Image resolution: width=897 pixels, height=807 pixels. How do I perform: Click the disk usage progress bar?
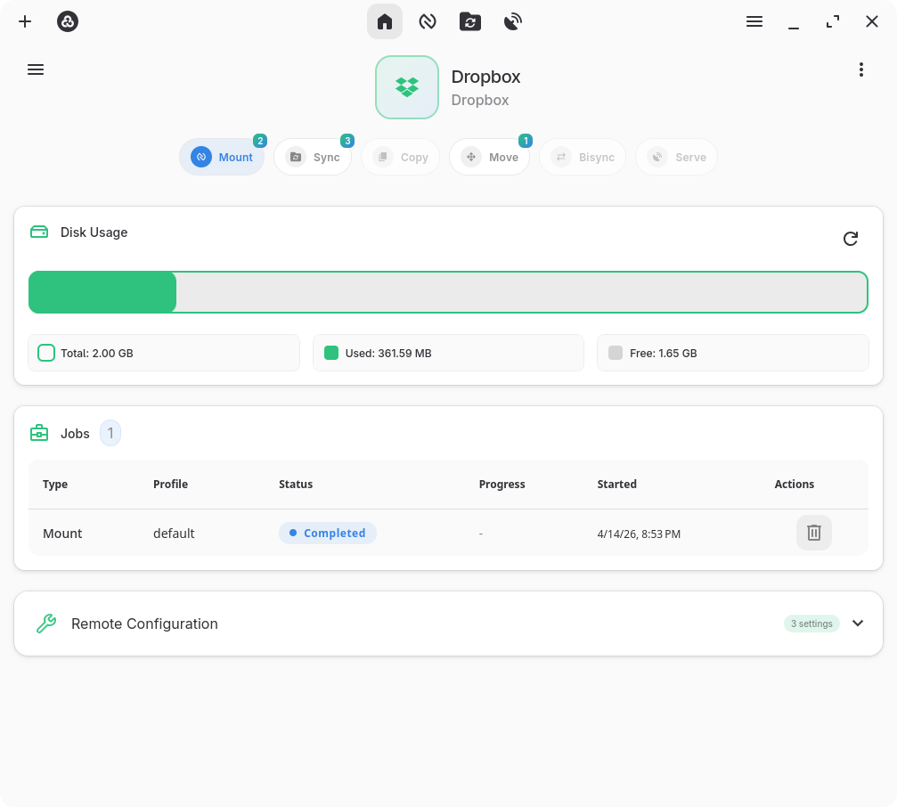(x=448, y=292)
